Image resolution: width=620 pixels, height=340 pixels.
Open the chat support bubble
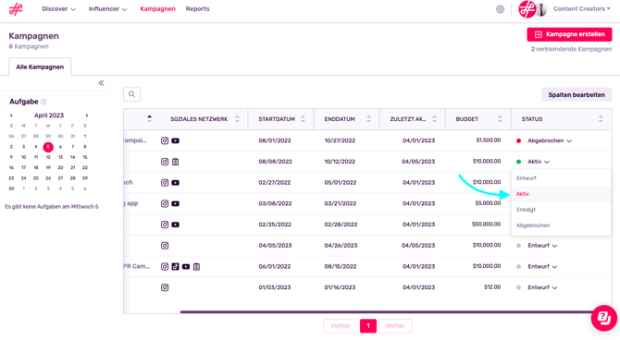[x=603, y=318]
